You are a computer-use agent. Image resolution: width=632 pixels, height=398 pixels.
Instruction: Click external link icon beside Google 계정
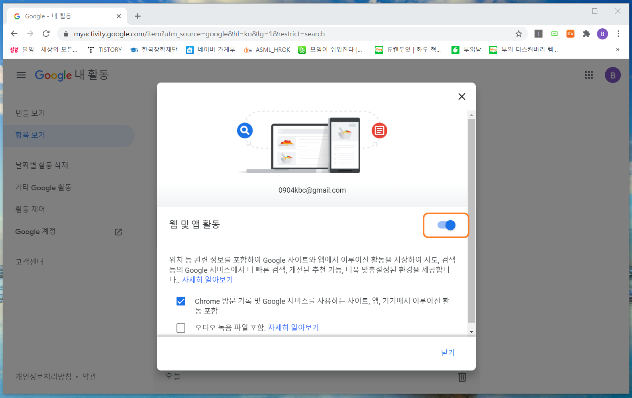[x=118, y=232]
